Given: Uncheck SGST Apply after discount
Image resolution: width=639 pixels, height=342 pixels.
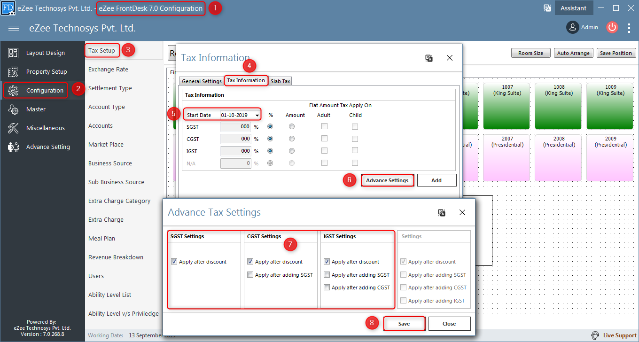Looking at the screenshot, I should click(x=174, y=262).
